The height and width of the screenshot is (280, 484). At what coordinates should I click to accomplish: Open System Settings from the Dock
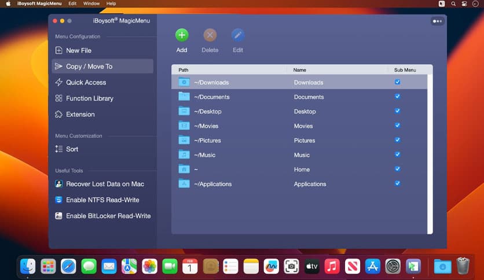click(393, 266)
